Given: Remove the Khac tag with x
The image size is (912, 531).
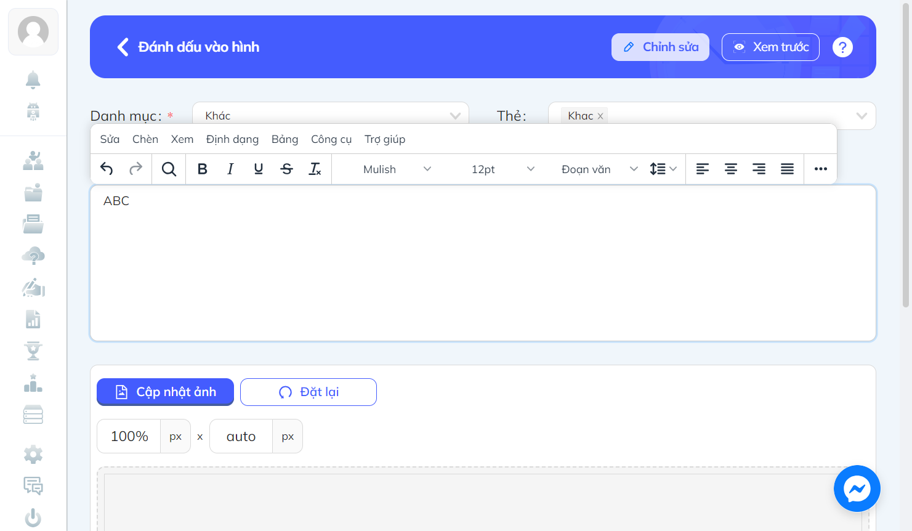Looking at the screenshot, I should (x=600, y=116).
